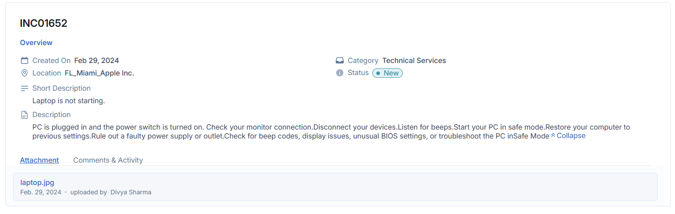Click the Feb 29, 2024 created date
The width and height of the screenshot is (675, 214).
pyautogui.click(x=96, y=60)
